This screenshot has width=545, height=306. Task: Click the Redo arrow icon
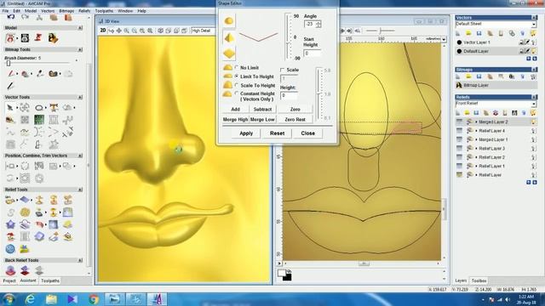[25, 17]
